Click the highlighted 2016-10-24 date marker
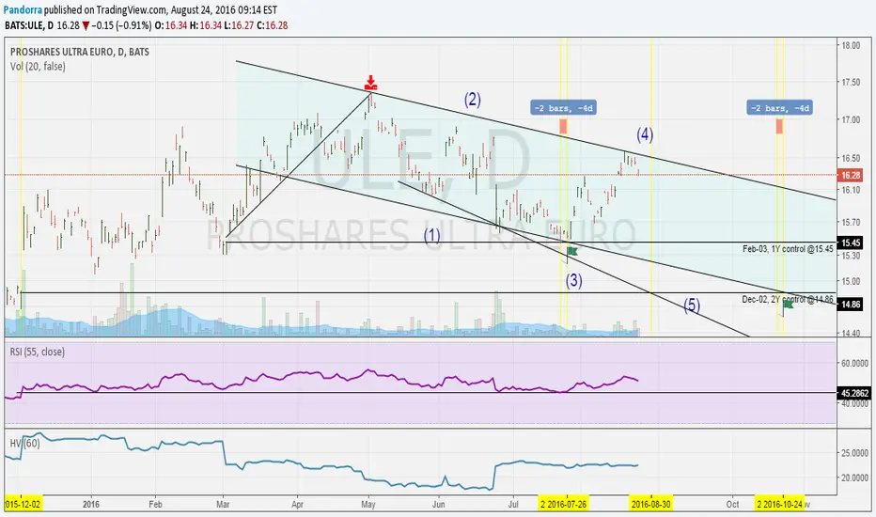The width and height of the screenshot is (876, 517). [779, 504]
